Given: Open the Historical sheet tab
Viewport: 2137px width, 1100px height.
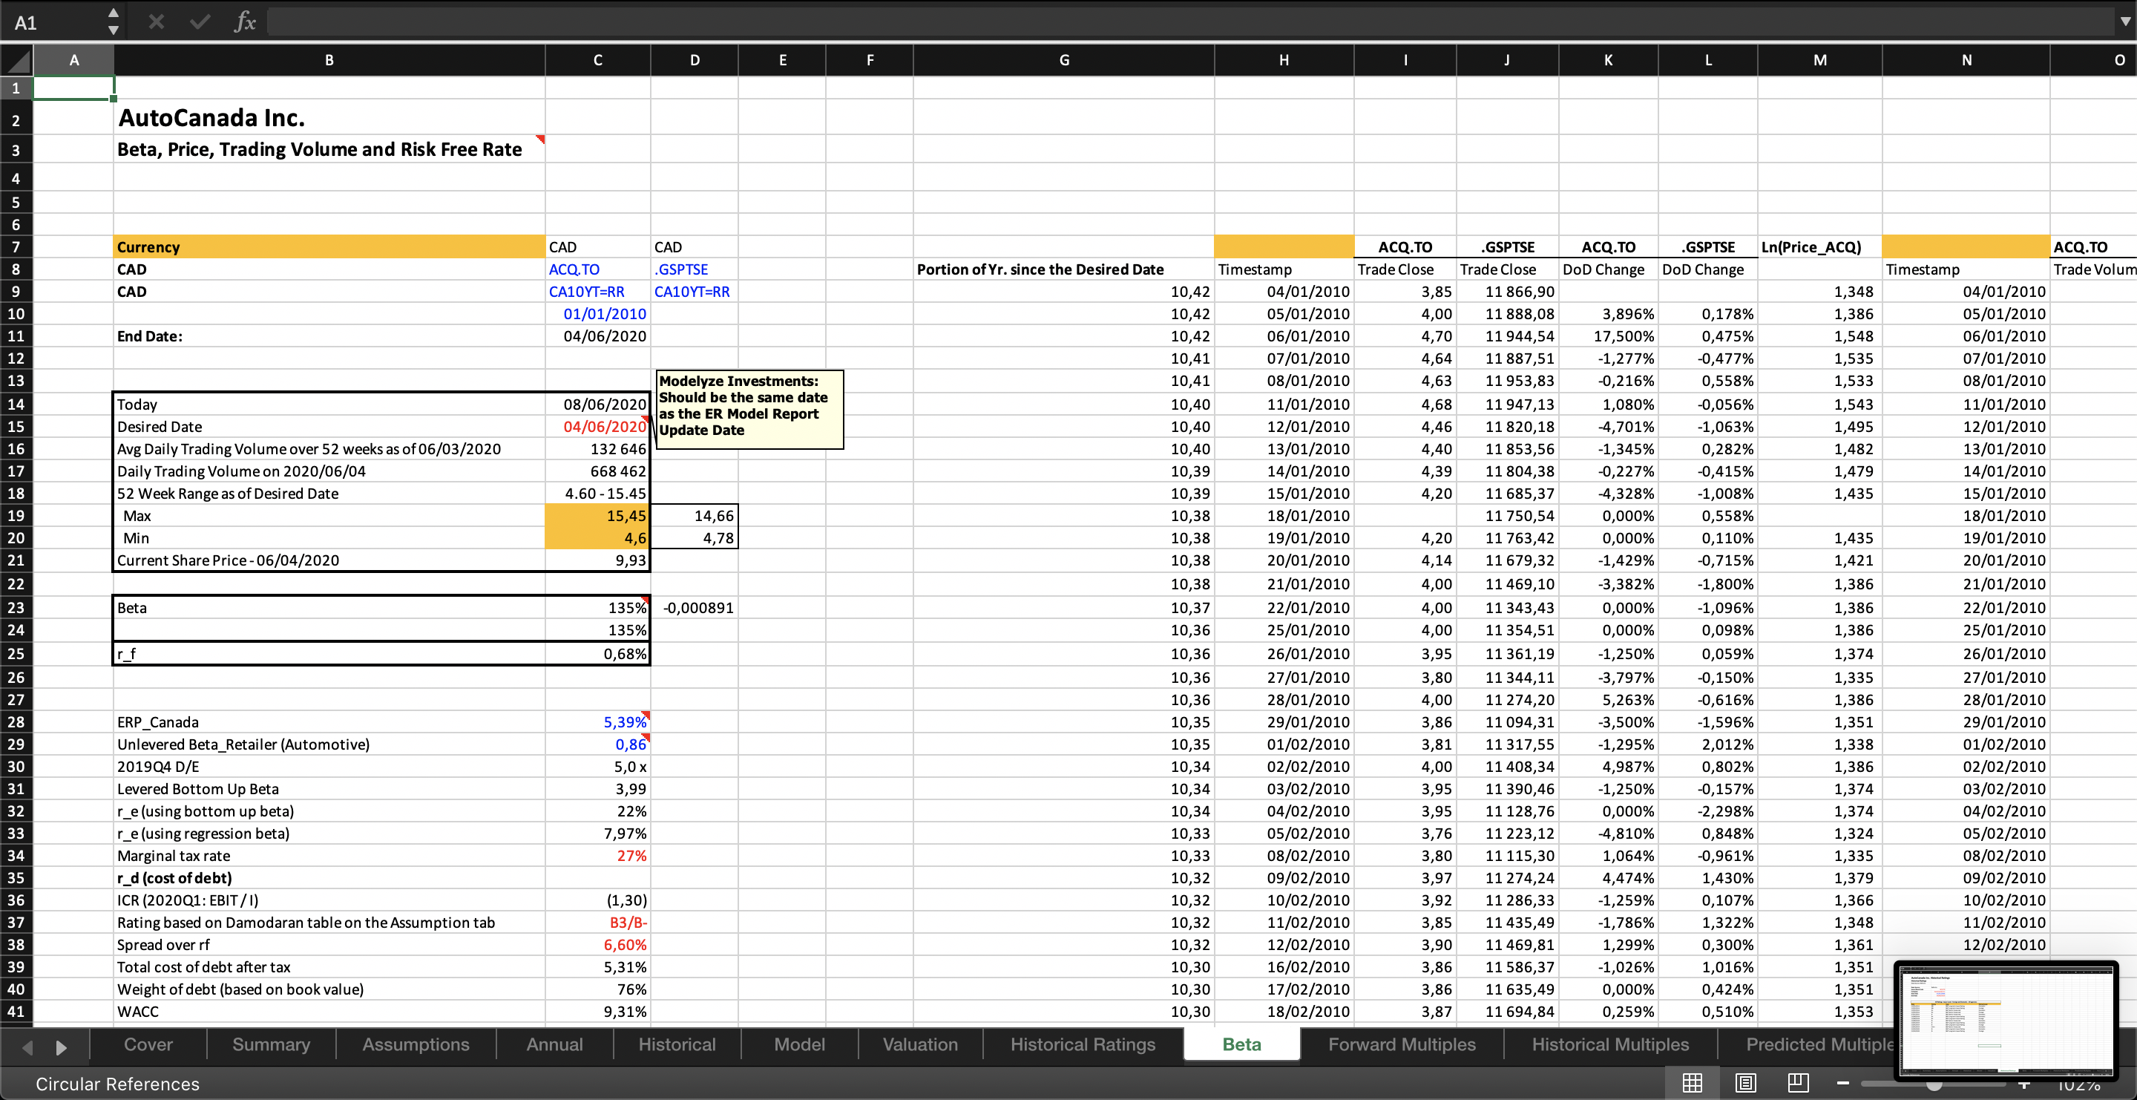Looking at the screenshot, I should coord(677,1044).
